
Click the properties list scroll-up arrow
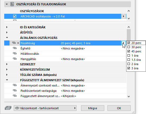(129, 27)
